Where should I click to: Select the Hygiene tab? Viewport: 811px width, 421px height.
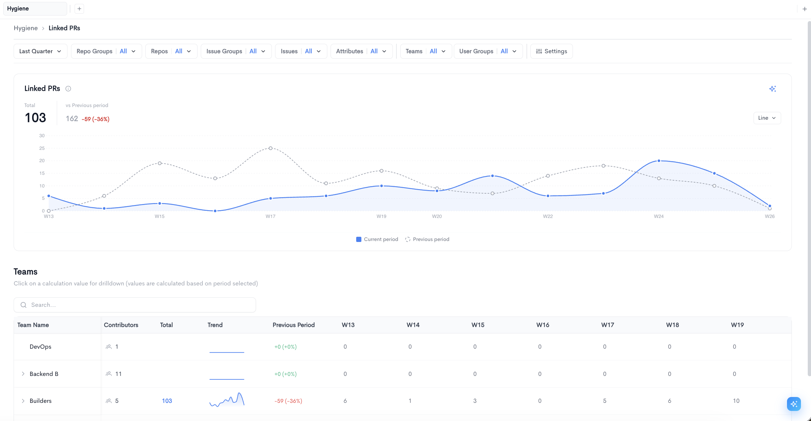coord(35,9)
